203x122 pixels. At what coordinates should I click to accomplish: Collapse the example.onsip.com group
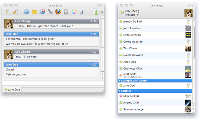[x=120, y=81]
